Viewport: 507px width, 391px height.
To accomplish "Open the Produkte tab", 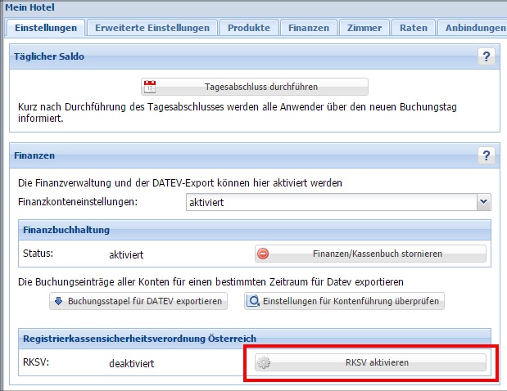I will (249, 28).
